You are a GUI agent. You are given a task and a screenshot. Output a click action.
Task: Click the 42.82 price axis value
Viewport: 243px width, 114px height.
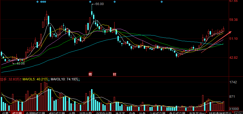click(233, 58)
